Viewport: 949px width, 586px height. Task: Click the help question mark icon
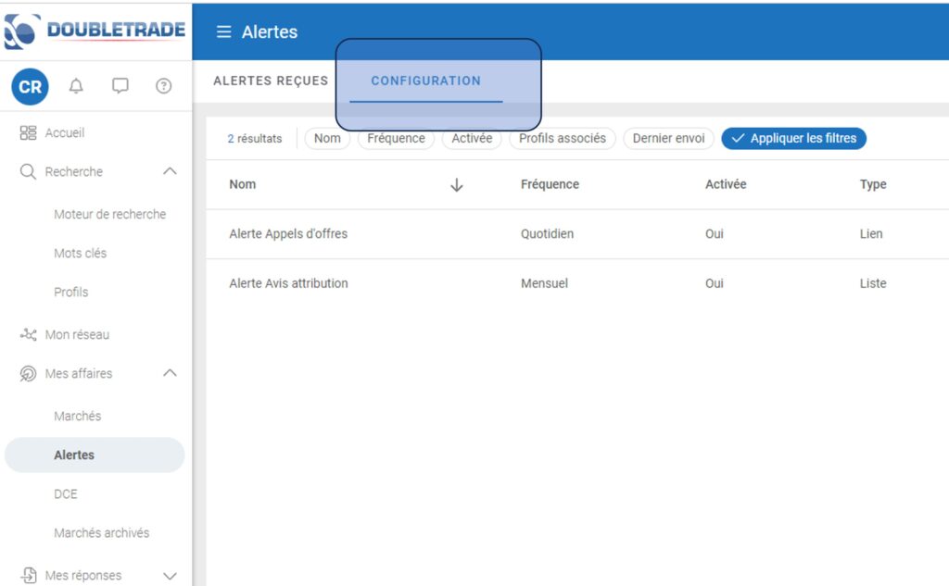tap(164, 86)
